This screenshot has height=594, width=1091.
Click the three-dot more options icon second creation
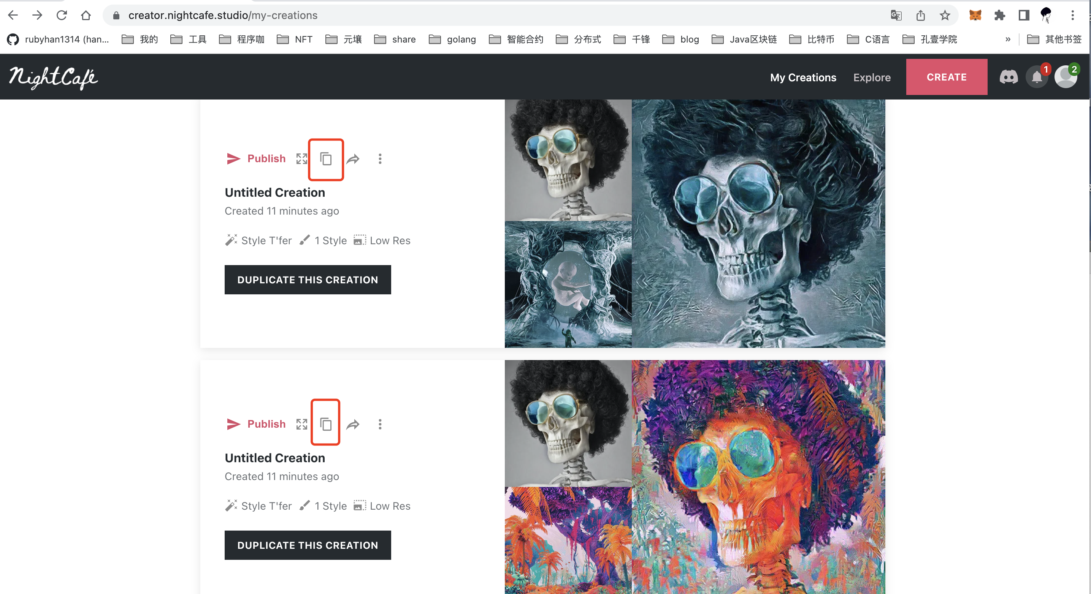379,424
